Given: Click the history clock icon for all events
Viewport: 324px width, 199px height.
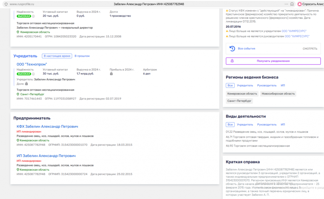Looking at the screenshot, I should [232, 48].
